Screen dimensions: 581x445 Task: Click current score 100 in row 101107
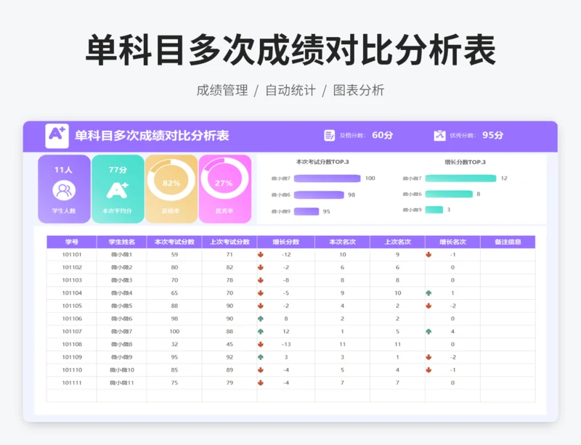[x=174, y=331]
